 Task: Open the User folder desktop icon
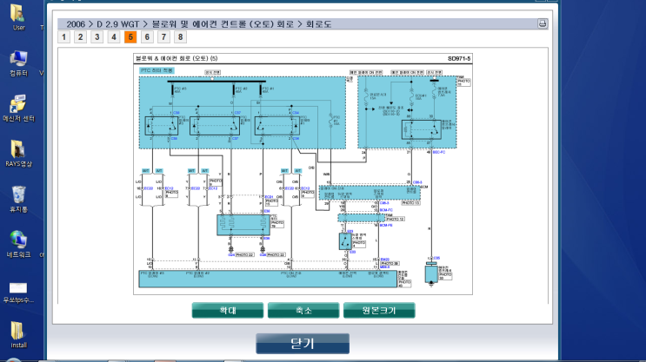click(18, 17)
